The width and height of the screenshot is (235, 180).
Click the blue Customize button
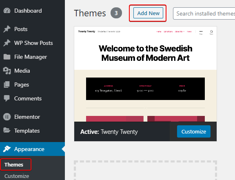[x=194, y=131]
